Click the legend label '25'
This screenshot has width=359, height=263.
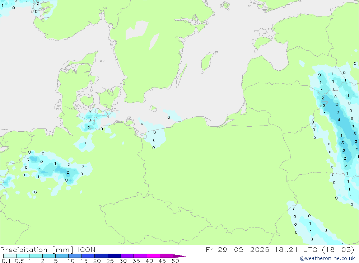click(110, 261)
